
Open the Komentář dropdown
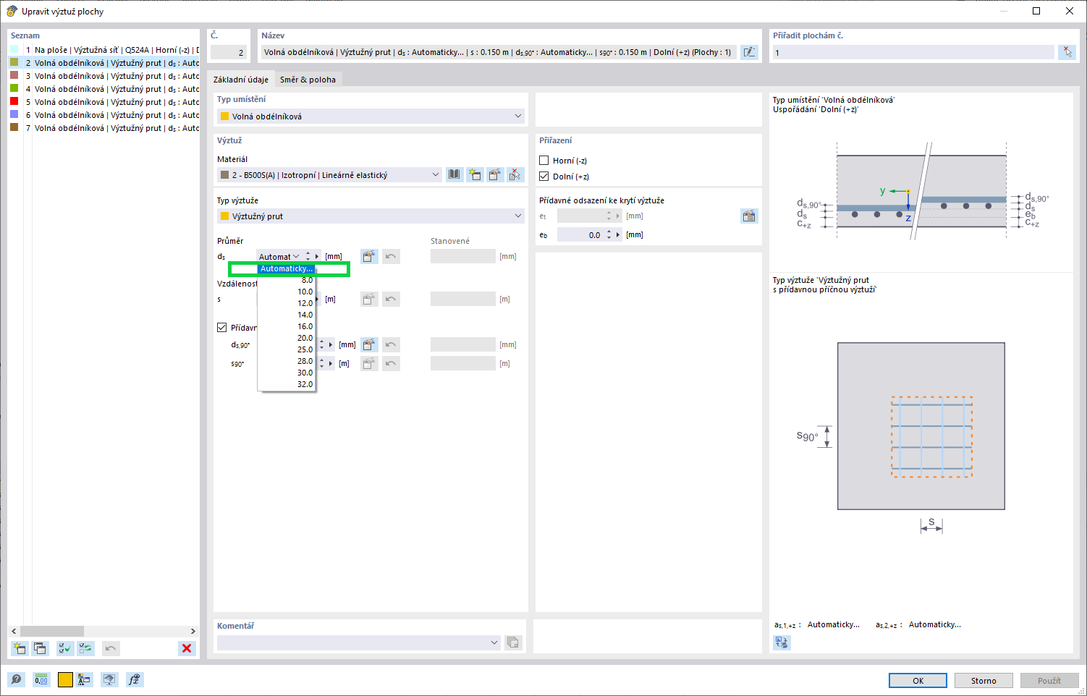495,642
